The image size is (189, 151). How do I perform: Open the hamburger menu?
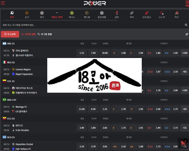3,3
